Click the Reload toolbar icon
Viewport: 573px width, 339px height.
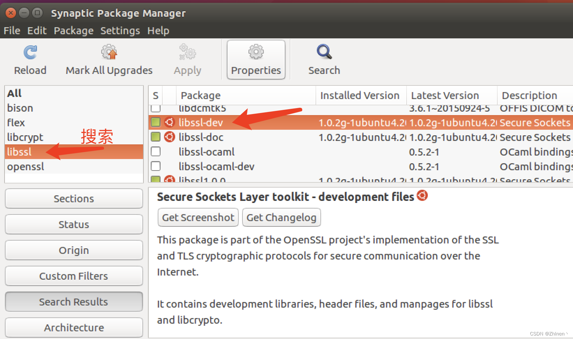coord(30,53)
